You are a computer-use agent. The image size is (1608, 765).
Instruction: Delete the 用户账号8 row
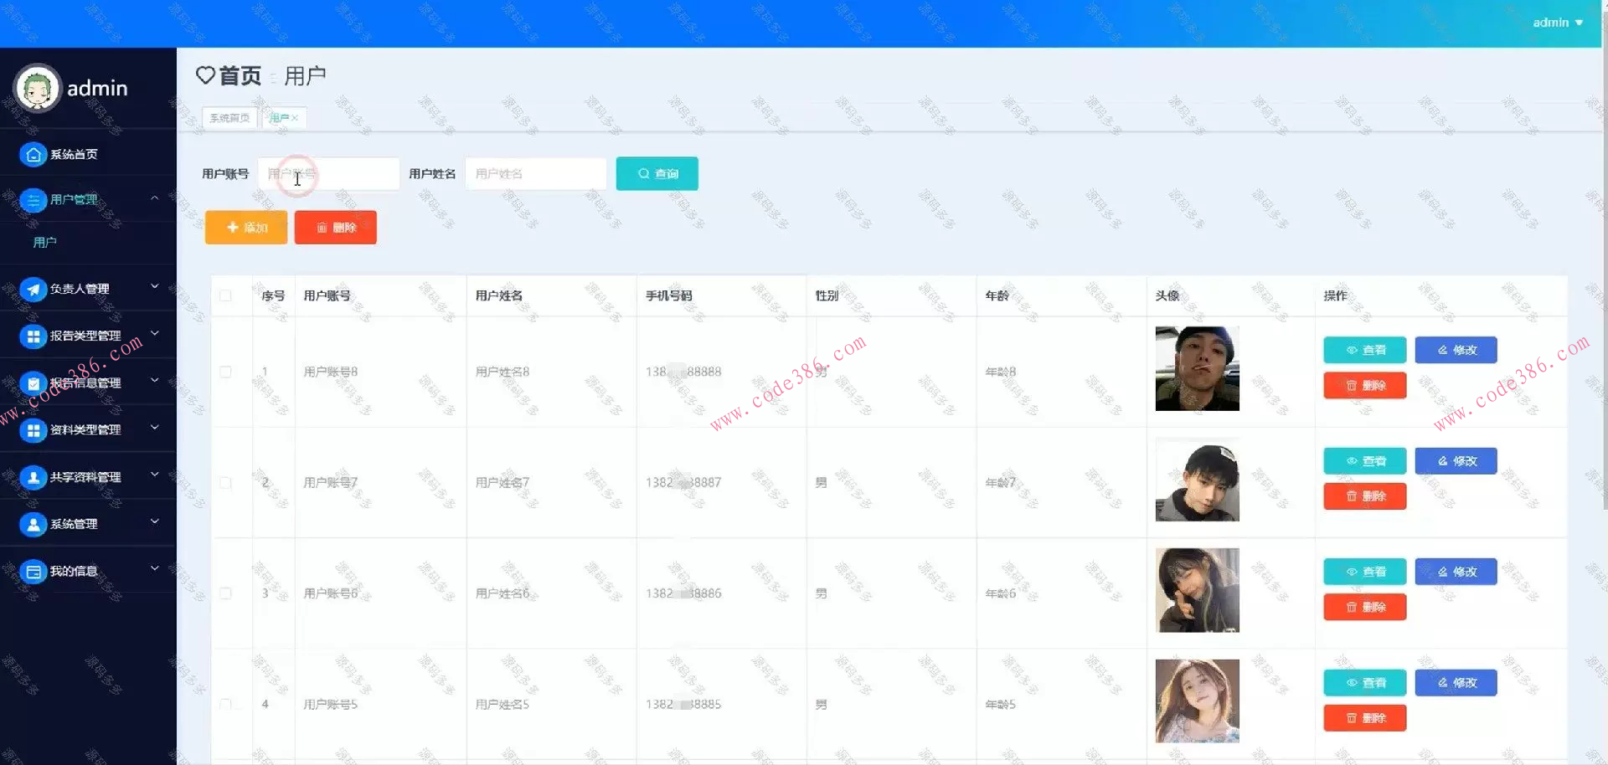(1365, 386)
